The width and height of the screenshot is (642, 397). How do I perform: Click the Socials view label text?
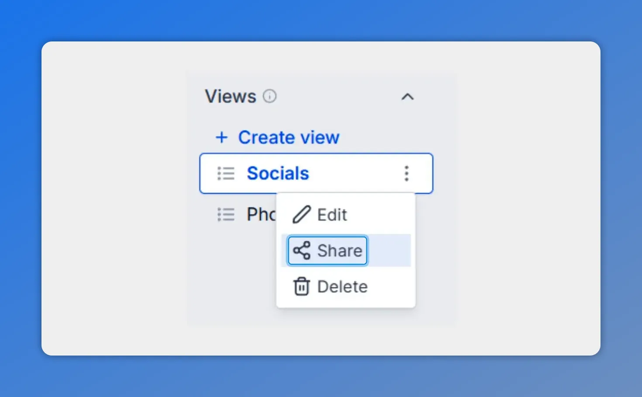pyautogui.click(x=278, y=173)
